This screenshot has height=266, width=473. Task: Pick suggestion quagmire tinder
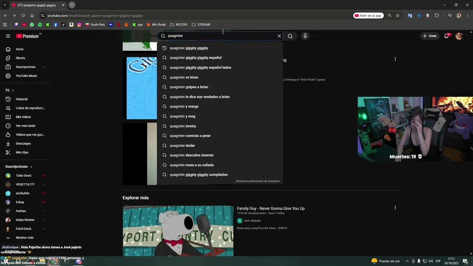220,146
